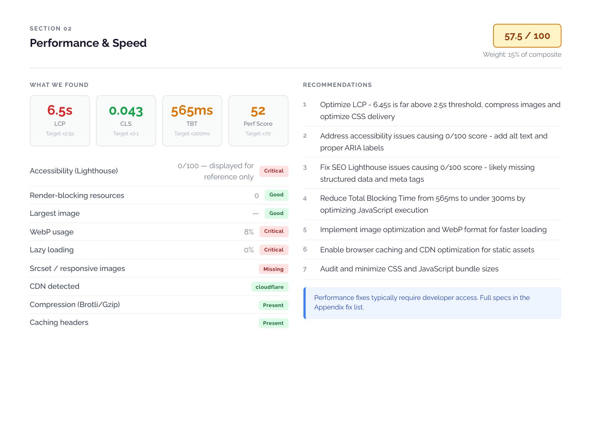The image size is (591, 434).
Task: Click recommendation 1 about optimizing LCP
Action: 432,111
